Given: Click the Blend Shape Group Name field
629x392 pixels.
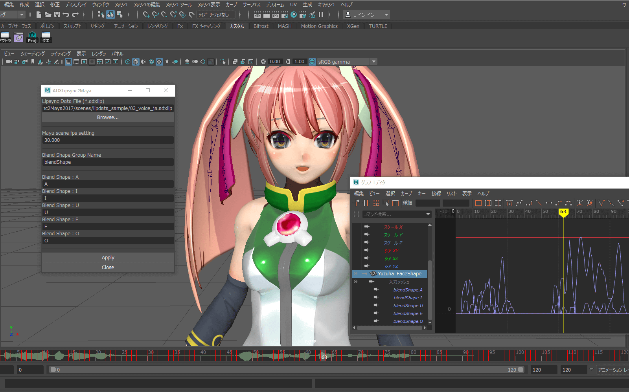Looking at the screenshot, I should [108, 162].
